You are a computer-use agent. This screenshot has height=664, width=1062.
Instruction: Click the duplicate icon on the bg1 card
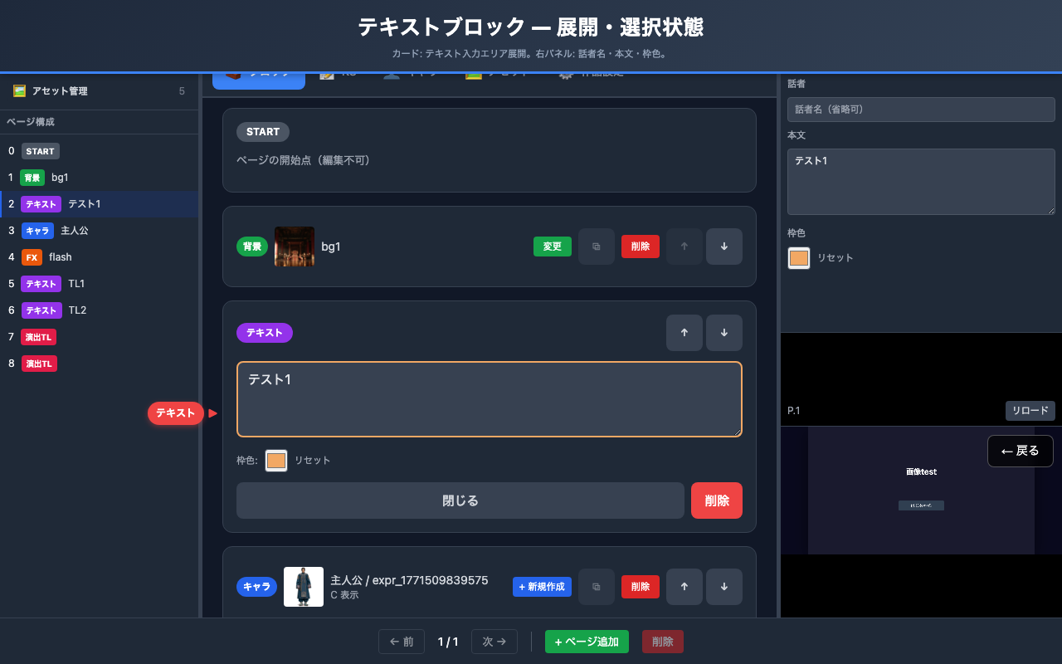(x=597, y=247)
